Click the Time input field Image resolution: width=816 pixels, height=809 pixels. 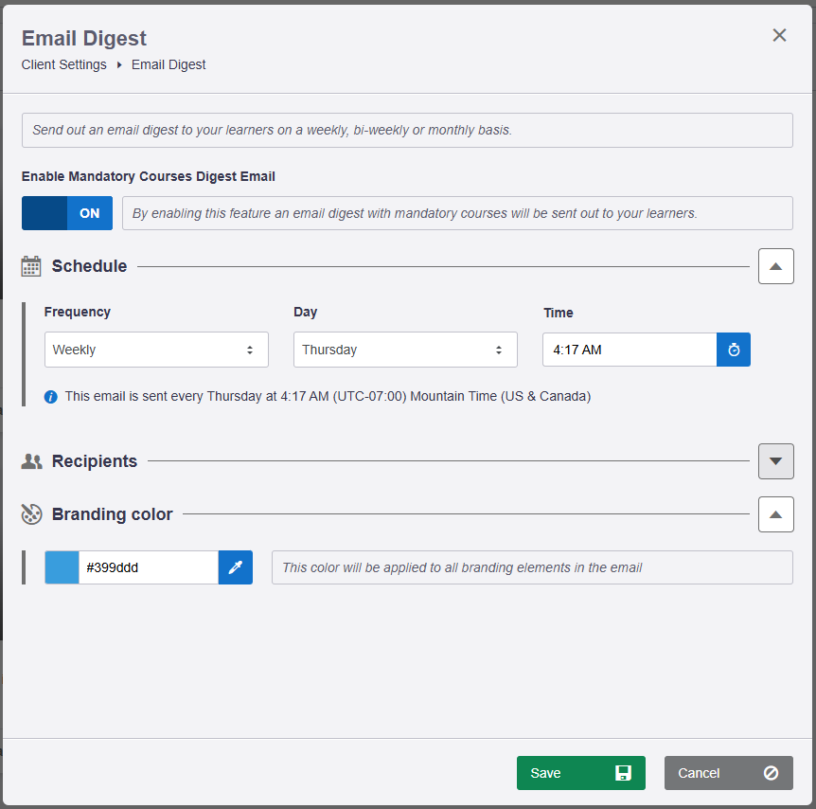[x=630, y=350]
